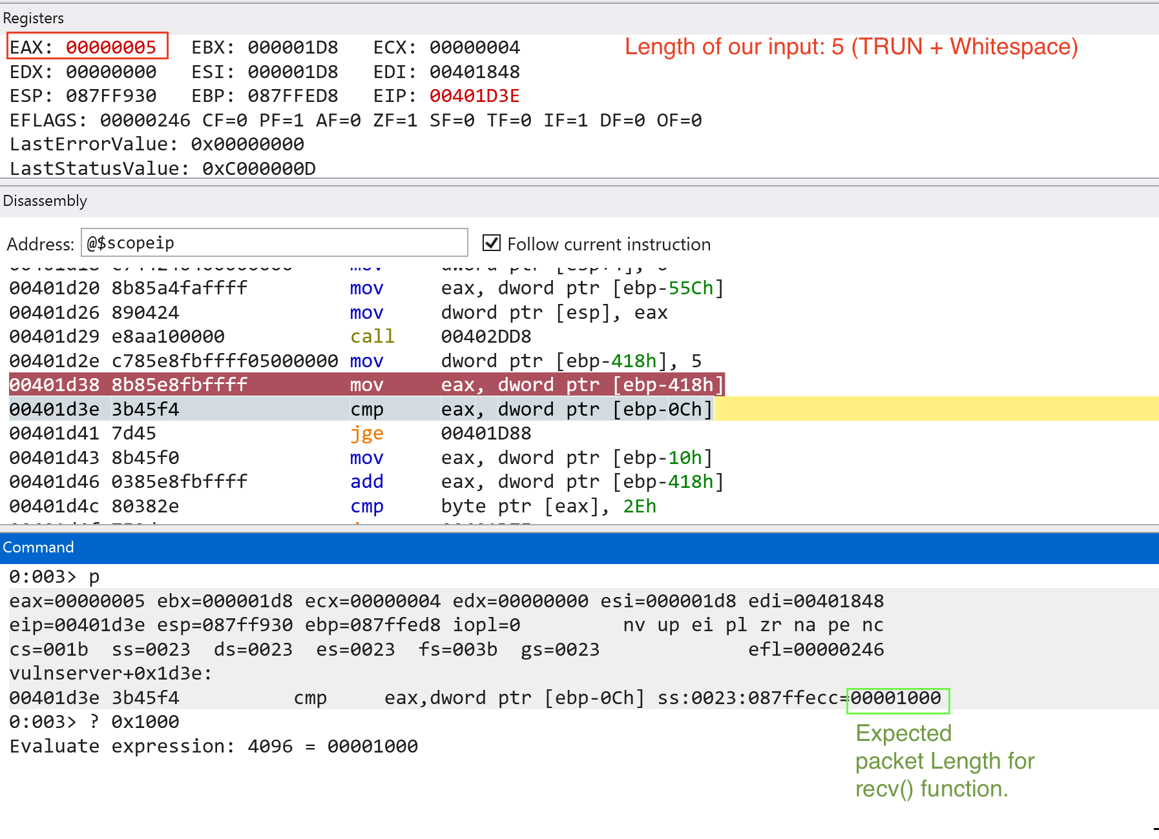Check the Follow current instruction checkbox
1159x839 pixels.
point(492,243)
